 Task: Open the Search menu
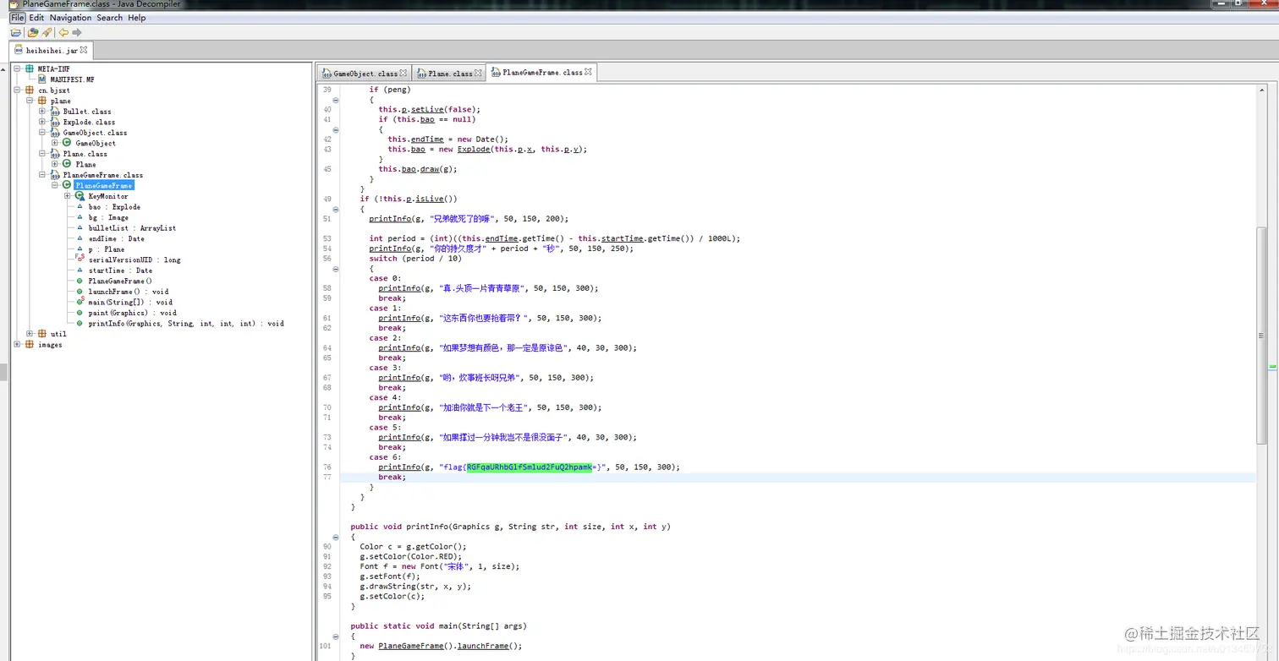[109, 18]
